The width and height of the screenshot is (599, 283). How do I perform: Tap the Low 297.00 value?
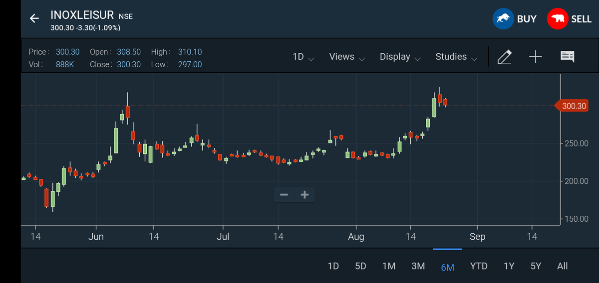(190, 64)
